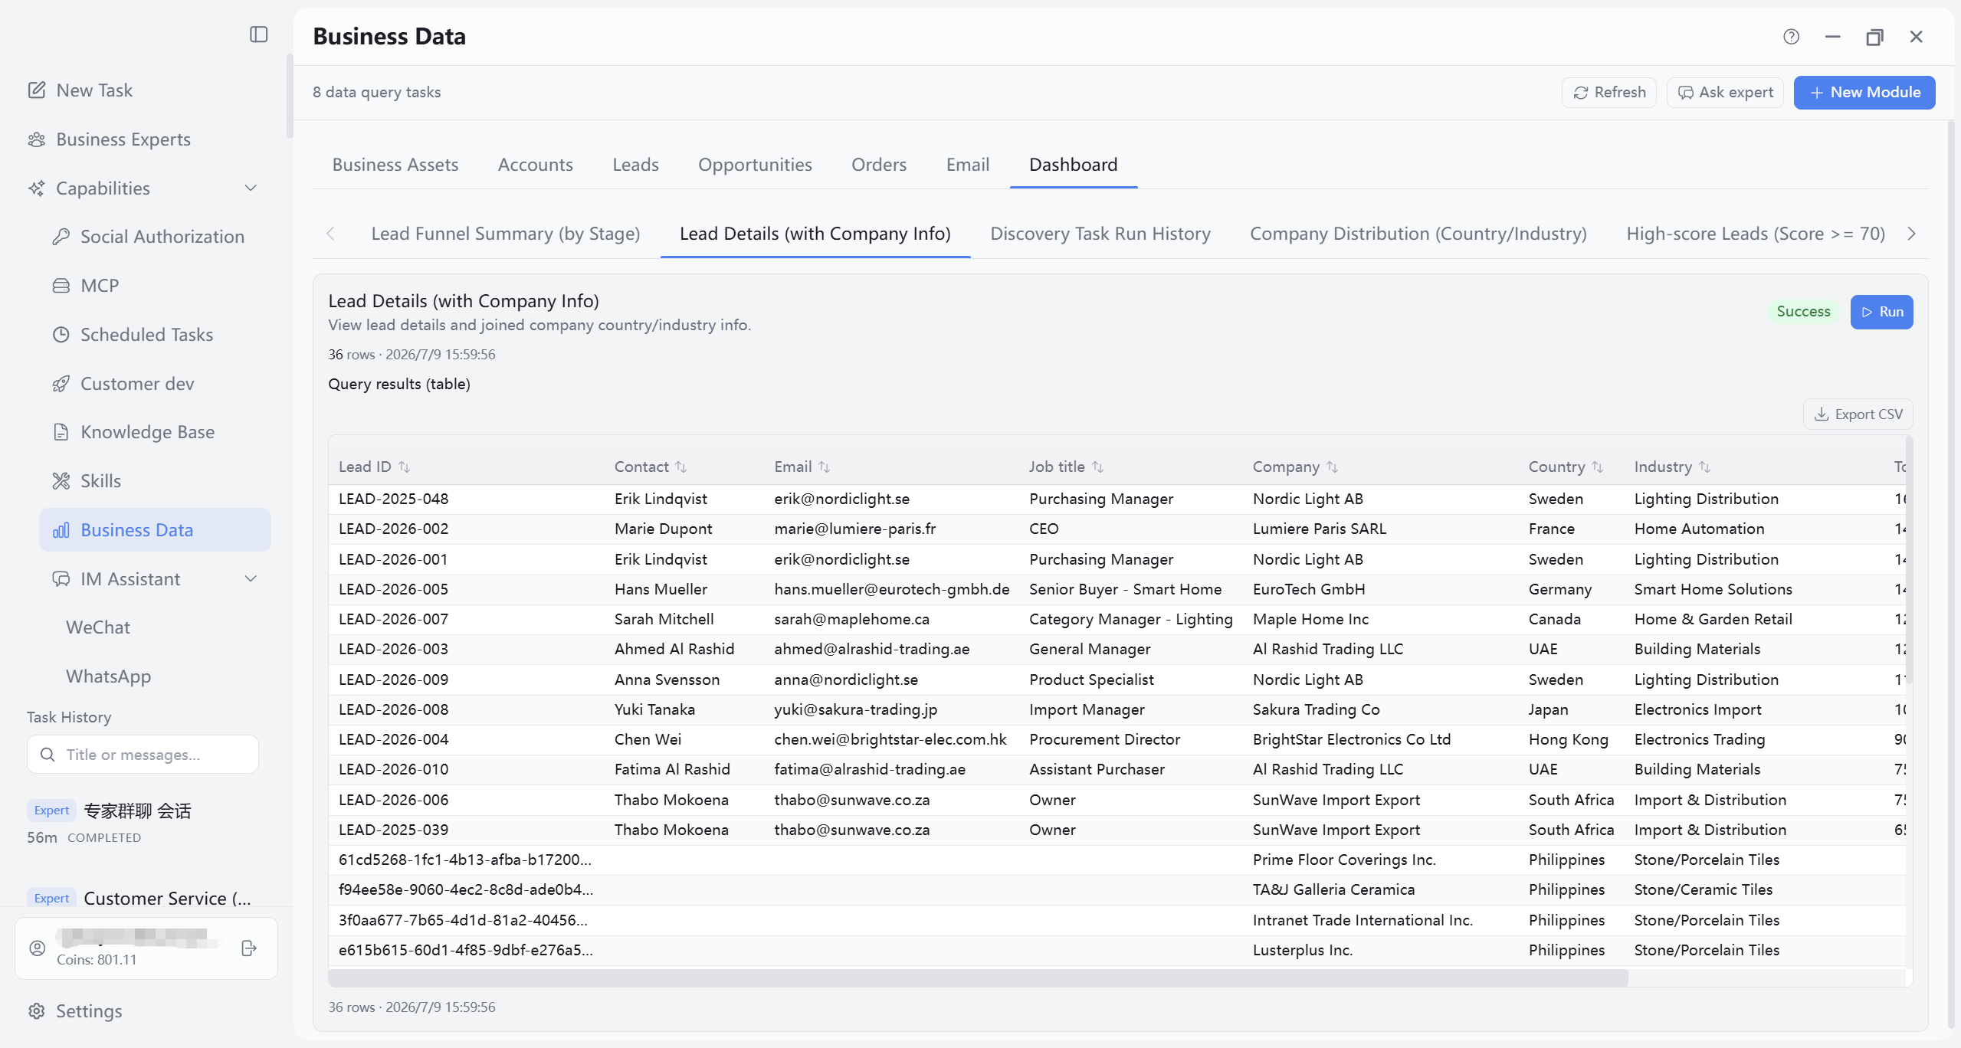Image resolution: width=1961 pixels, height=1048 pixels.
Task: Sort table by Contact column
Action: pyautogui.click(x=680, y=467)
